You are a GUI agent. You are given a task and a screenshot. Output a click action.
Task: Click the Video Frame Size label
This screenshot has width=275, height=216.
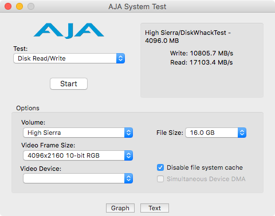tap(48, 145)
